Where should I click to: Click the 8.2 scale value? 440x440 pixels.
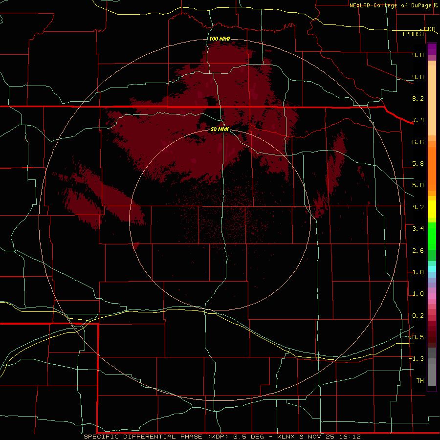(x=418, y=98)
